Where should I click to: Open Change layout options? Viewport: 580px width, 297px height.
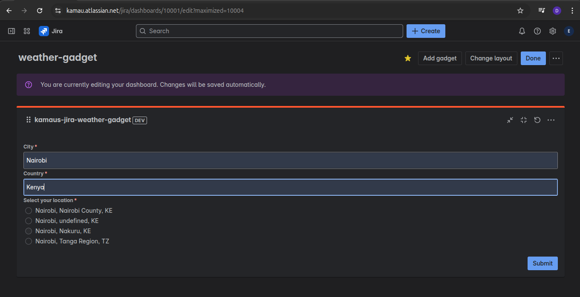click(491, 58)
